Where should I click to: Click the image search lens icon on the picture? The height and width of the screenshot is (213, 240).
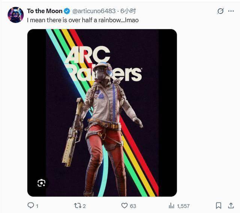tap(41, 183)
